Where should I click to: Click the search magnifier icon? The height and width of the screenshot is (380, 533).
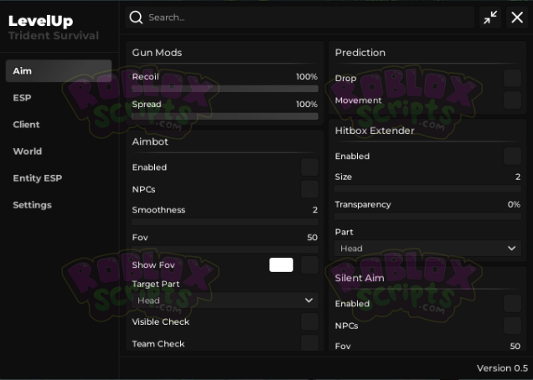point(136,18)
